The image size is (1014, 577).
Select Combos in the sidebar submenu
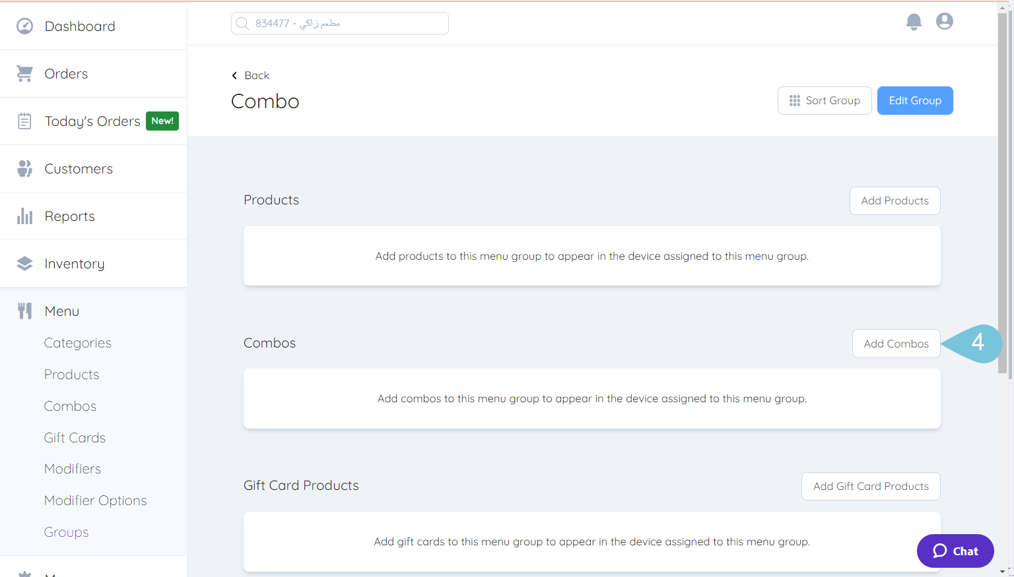coord(69,406)
